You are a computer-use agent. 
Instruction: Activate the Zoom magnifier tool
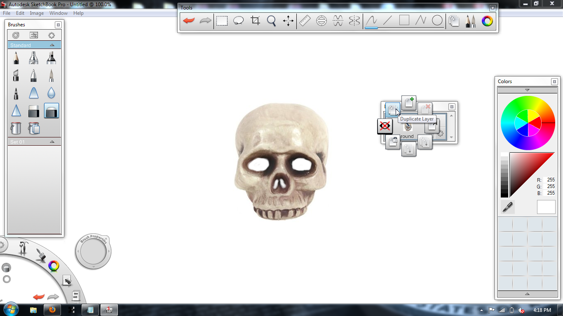[272, 21]
